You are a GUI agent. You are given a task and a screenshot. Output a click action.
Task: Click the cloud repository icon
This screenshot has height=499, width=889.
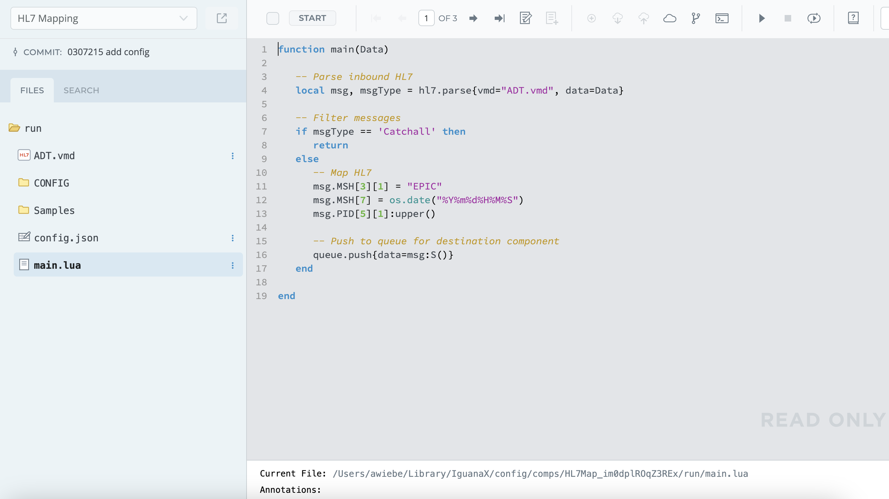[x=669, y=18]
